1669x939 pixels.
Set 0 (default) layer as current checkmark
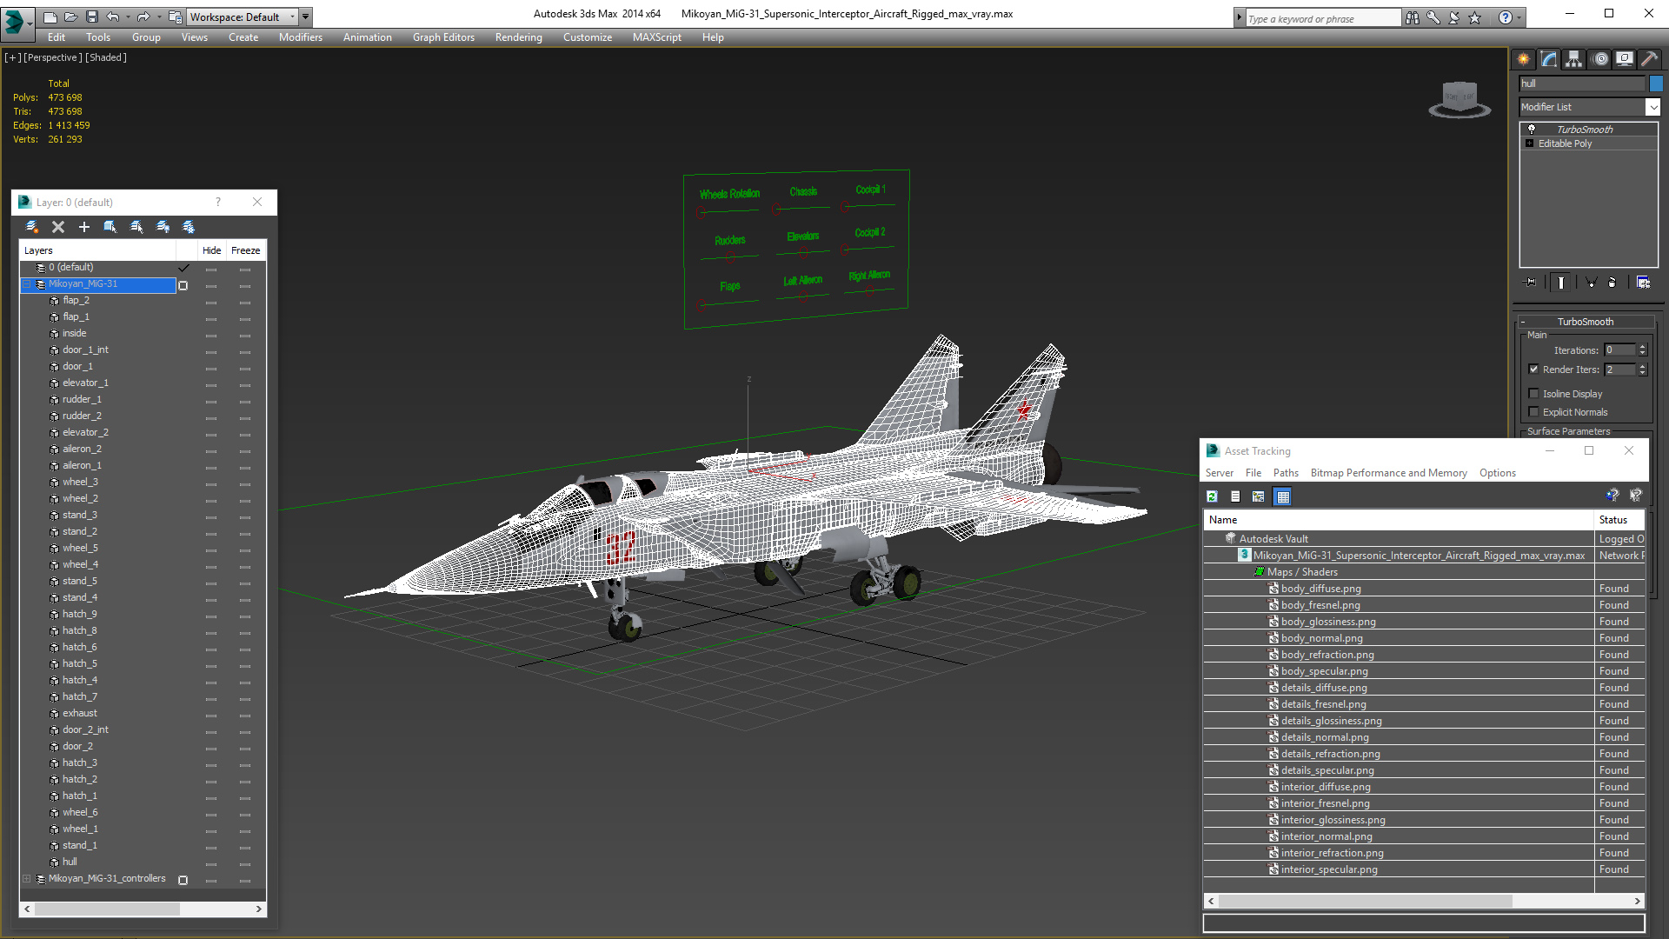(x=183, y=268)
